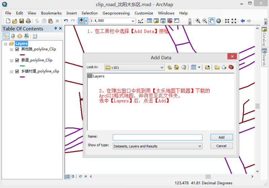Screen dimensions: 269x188
Task: Click the Fixed Zoom In icon
Action: click(x=227, y=21)
